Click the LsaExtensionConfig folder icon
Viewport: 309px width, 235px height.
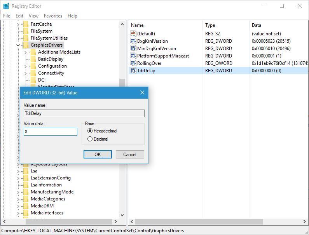point(26,178)
